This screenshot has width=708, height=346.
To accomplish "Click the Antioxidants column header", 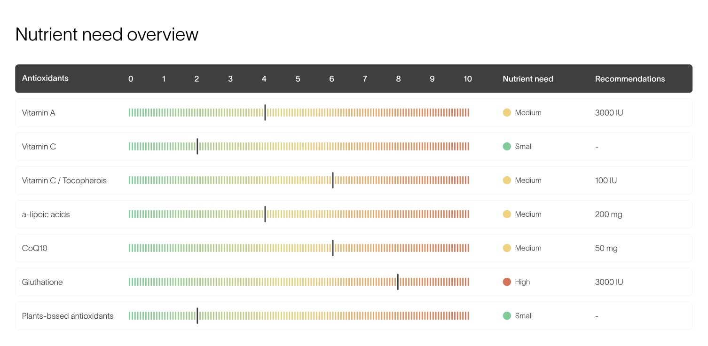I will 45,79.
